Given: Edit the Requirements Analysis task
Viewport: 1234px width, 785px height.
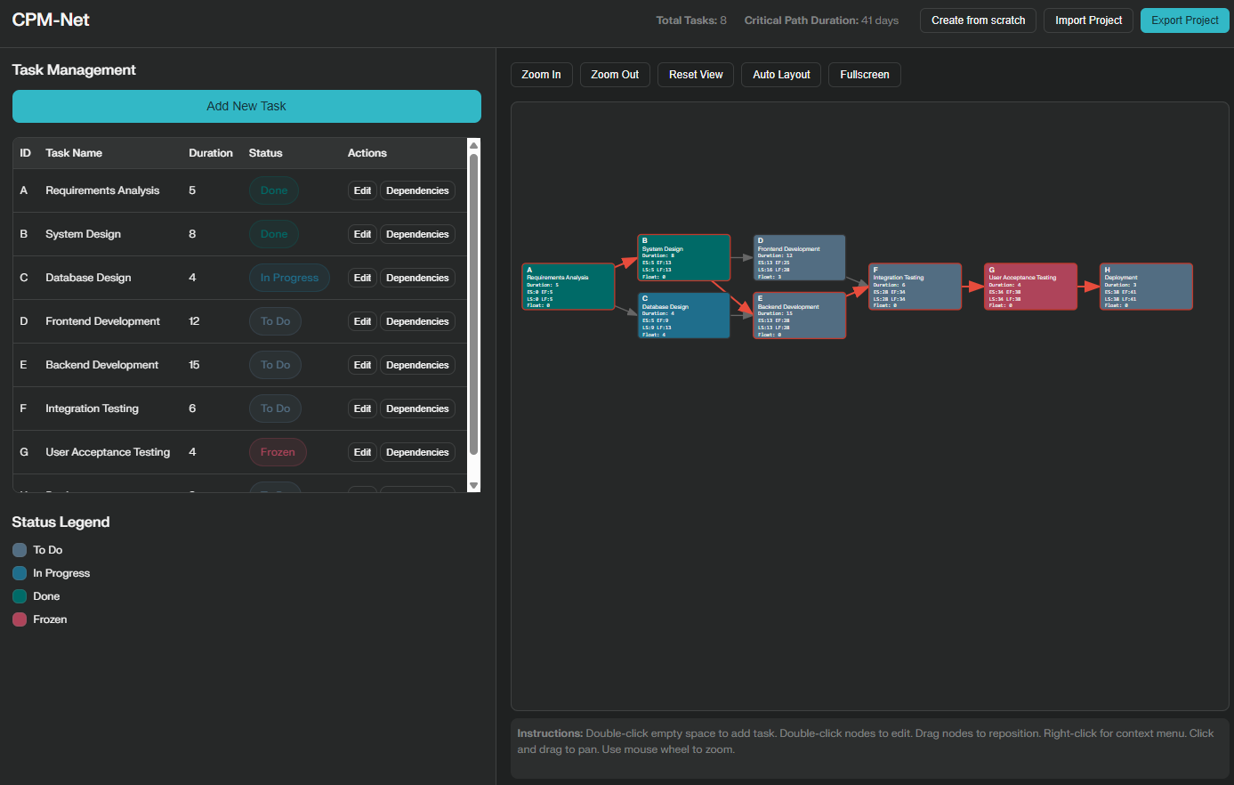Looking at the screenshot, I should pyautogui.click(x=362, y=190).
